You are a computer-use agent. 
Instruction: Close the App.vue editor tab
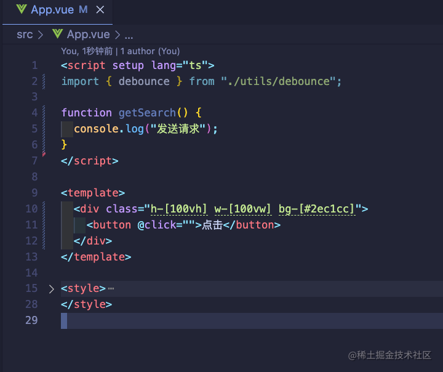[x=100, y=10]
